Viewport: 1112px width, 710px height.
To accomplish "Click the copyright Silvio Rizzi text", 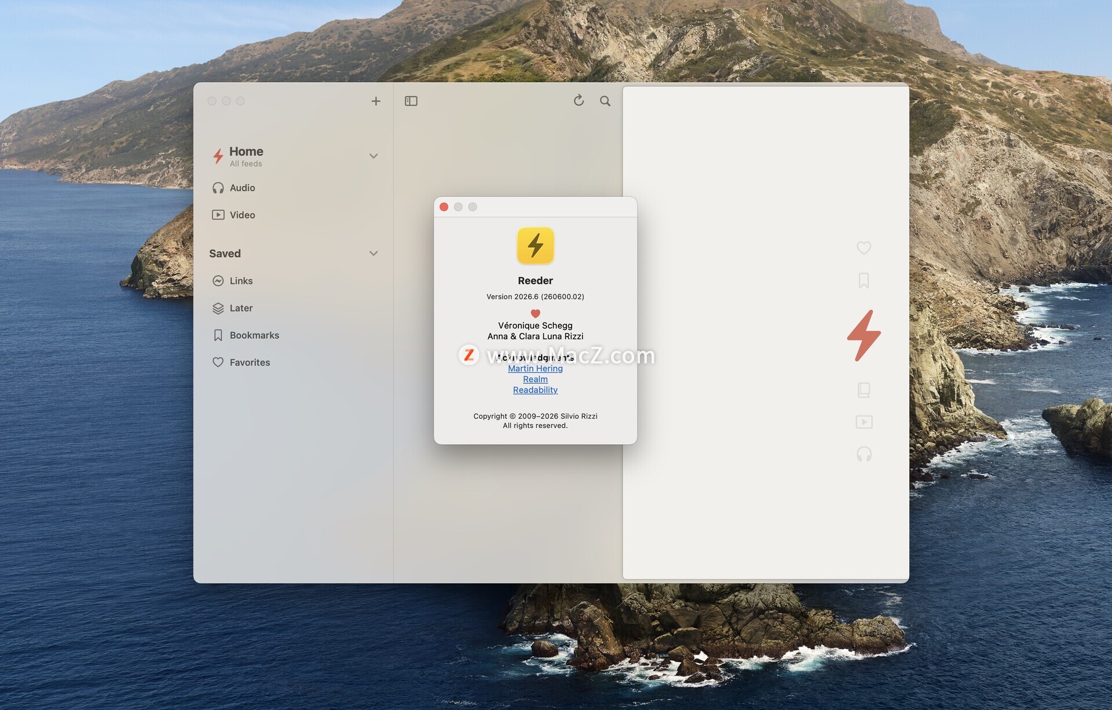I will point(535,416).
